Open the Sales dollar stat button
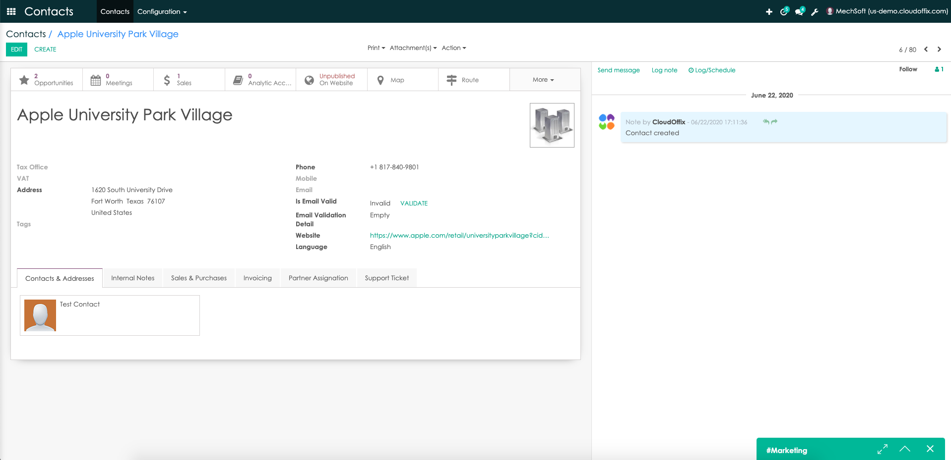Viewport: 951px width, 460px height. click(189, 80)
